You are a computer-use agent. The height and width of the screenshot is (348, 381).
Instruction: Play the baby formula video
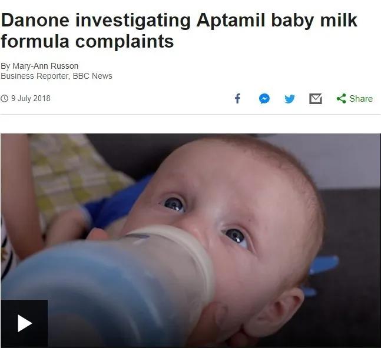[24, 323]
